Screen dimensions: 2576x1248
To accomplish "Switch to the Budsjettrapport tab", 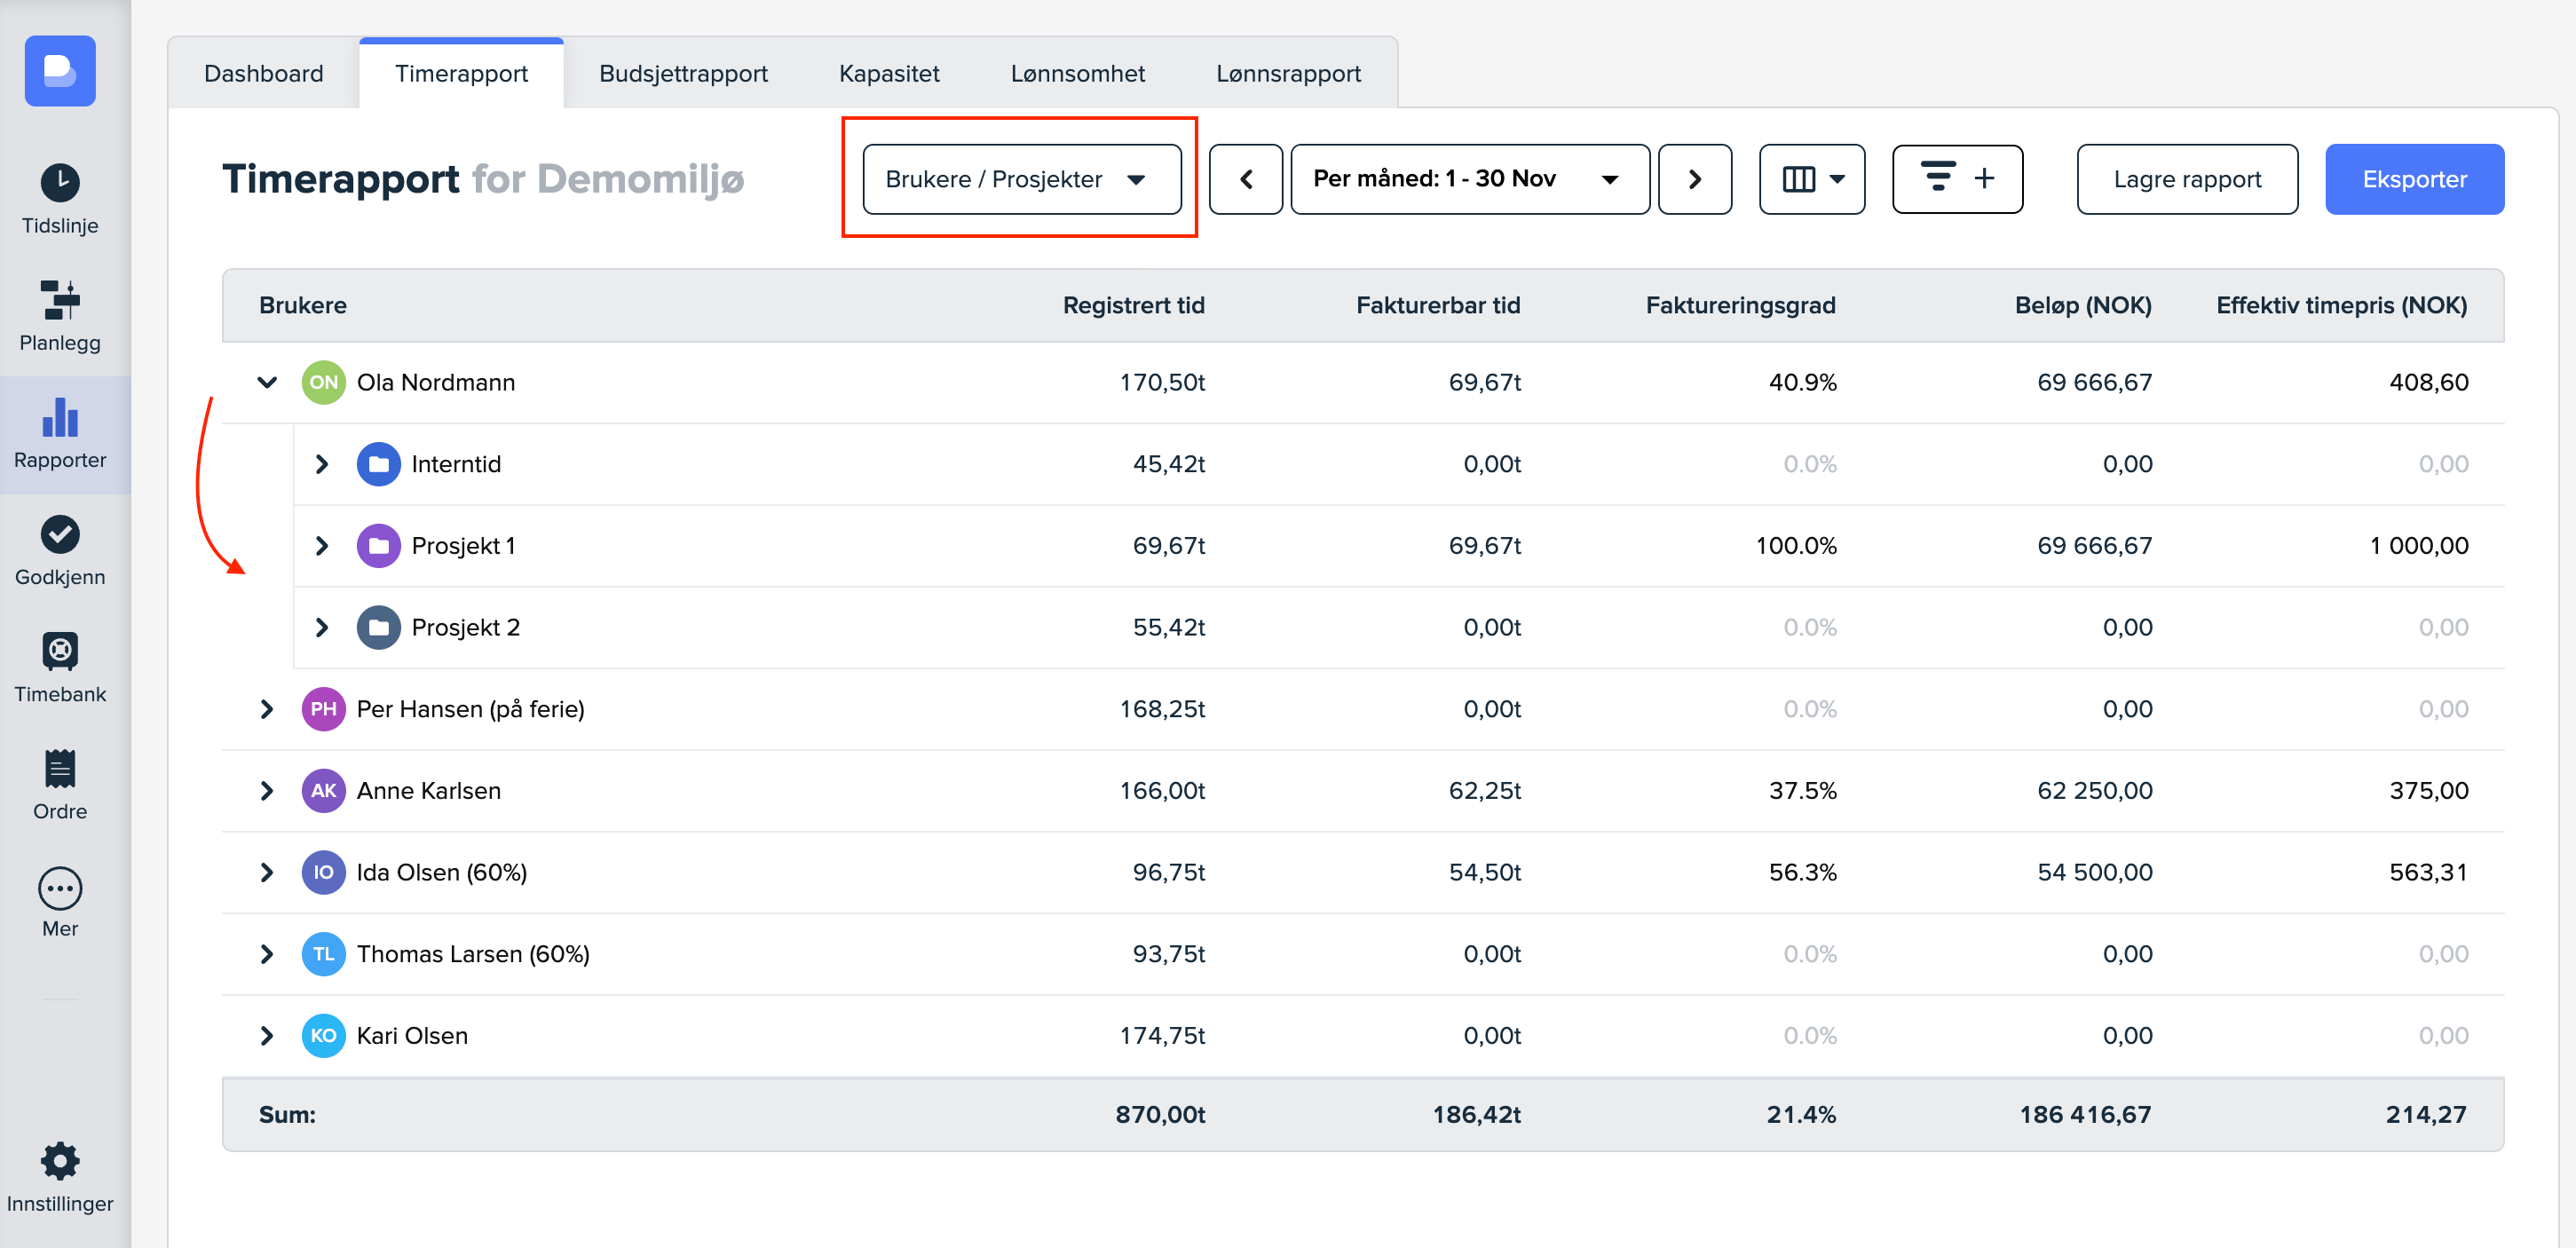I will (683, 74).
